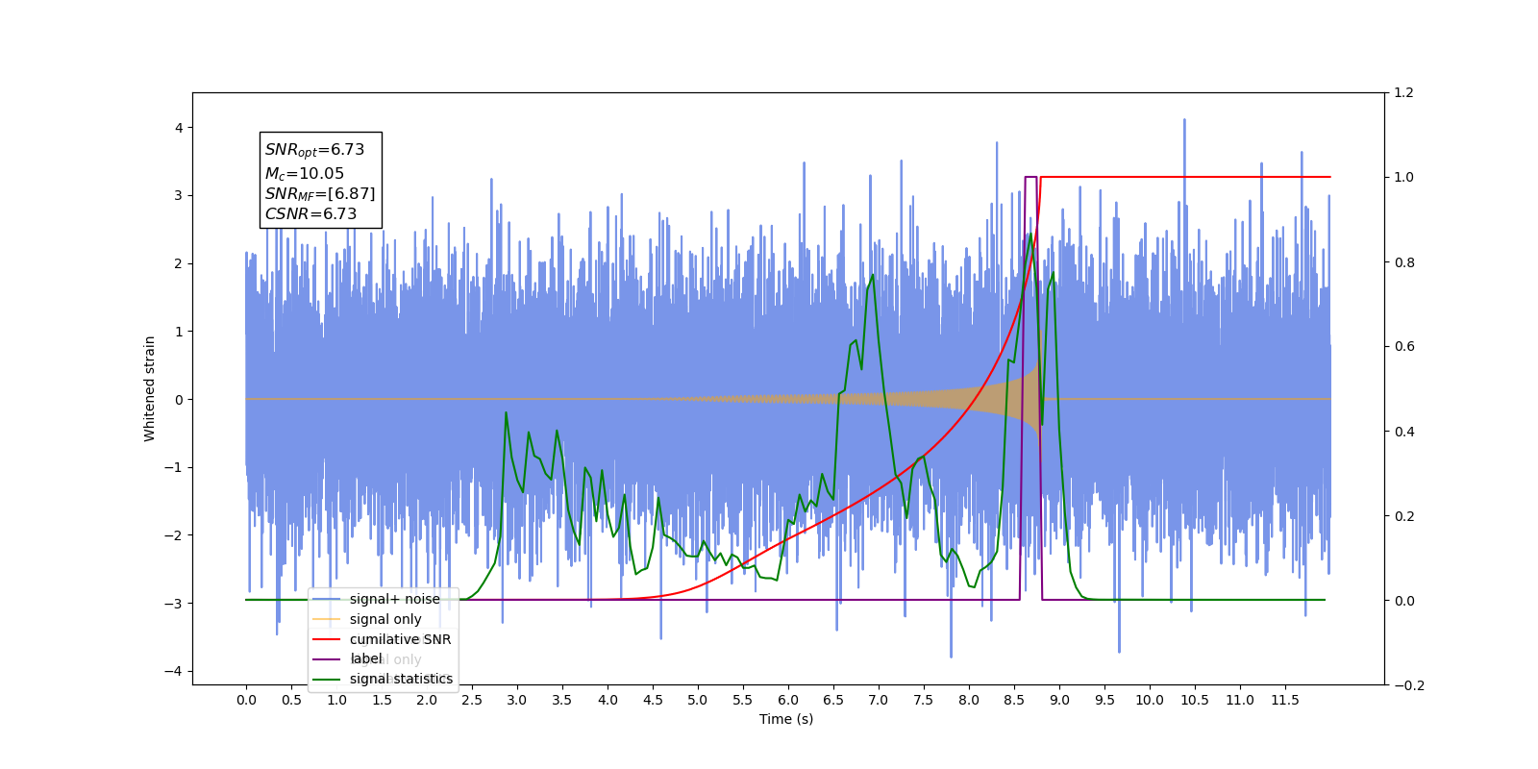
Task: Click the −0.2 tick on right axis
Action: (1409, 685)
